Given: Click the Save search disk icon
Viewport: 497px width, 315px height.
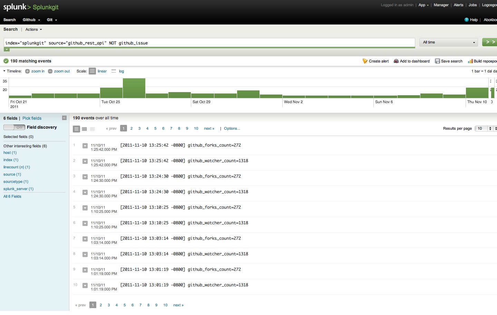Looking at the screenshot, I should point(437,61).
